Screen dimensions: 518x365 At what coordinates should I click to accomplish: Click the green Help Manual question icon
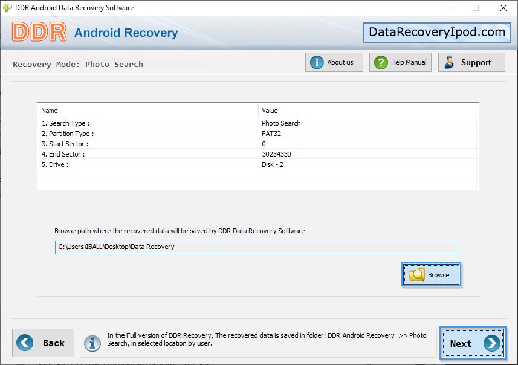point(381,62)
